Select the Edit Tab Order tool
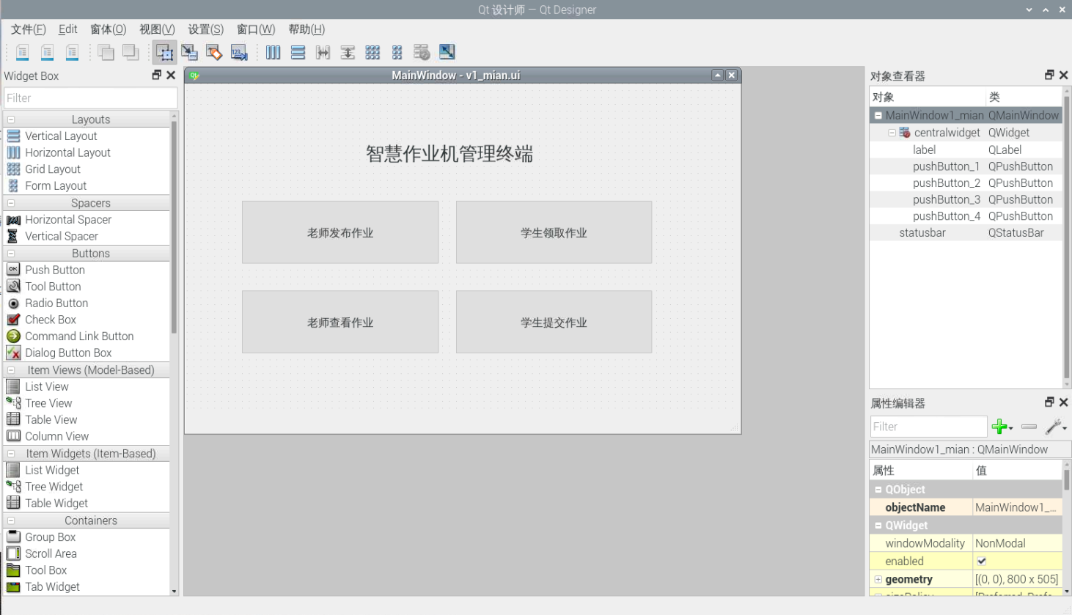The height and width of the screenshot is (615, 1072). coord(239,52)
